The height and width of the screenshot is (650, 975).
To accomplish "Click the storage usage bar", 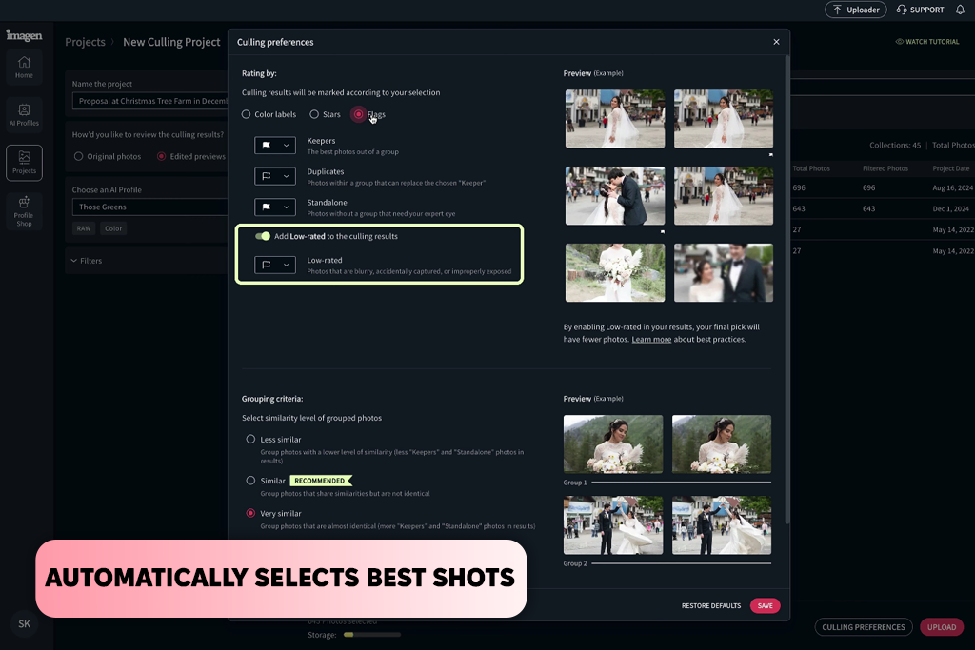I will pyautogui.click(x=372, y=635).
